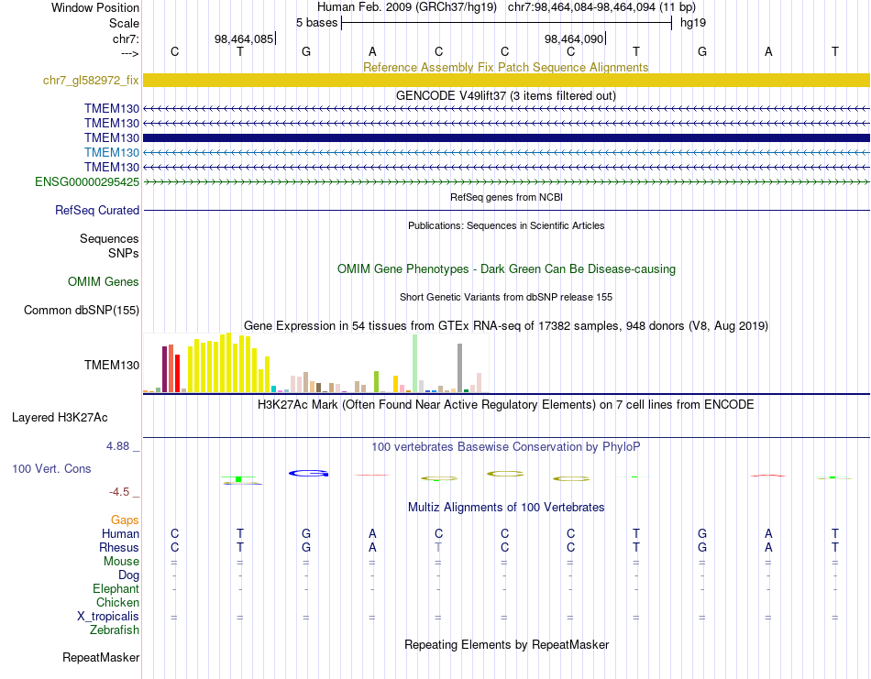Click the Dog alignment row label
Screen dimensions: 871x679
pos(128,575)
